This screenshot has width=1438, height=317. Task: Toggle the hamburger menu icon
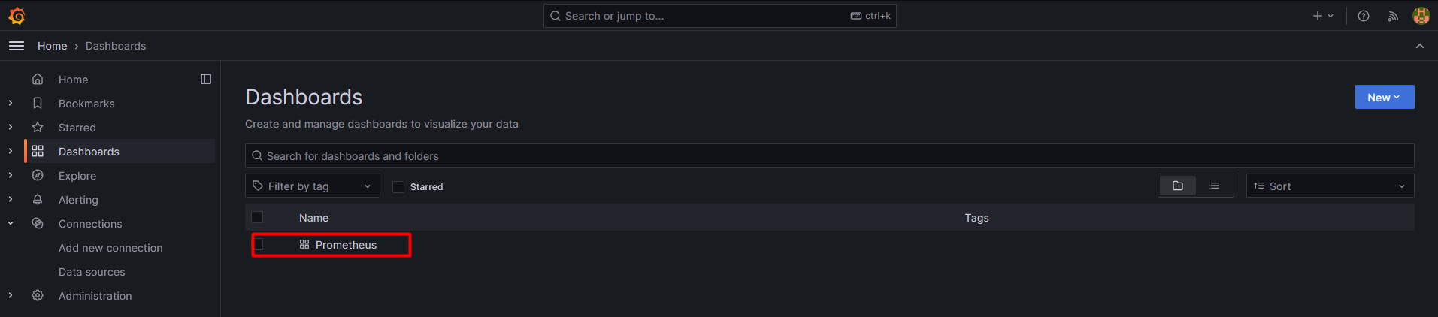(x=17, y=46)
